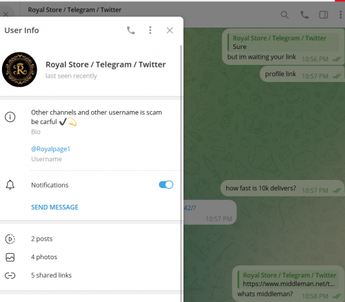The height and width of the screenshot is (302, 345).
Task: Click the chat title Royal Store / Telegram / Twitter
Action: (x=75, y=10)
